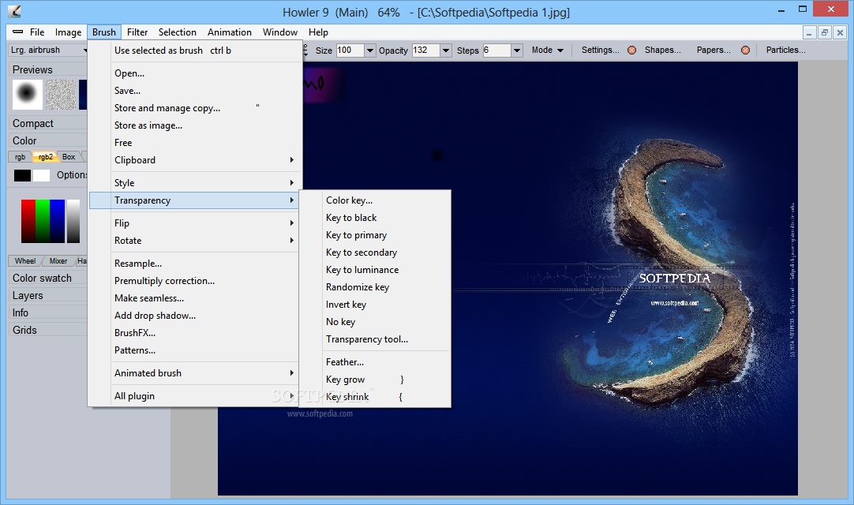Screen dimensions: 854x505
Task: Choose Store and manage copy...
Action: pyautogui.click(x=195, y=108)
